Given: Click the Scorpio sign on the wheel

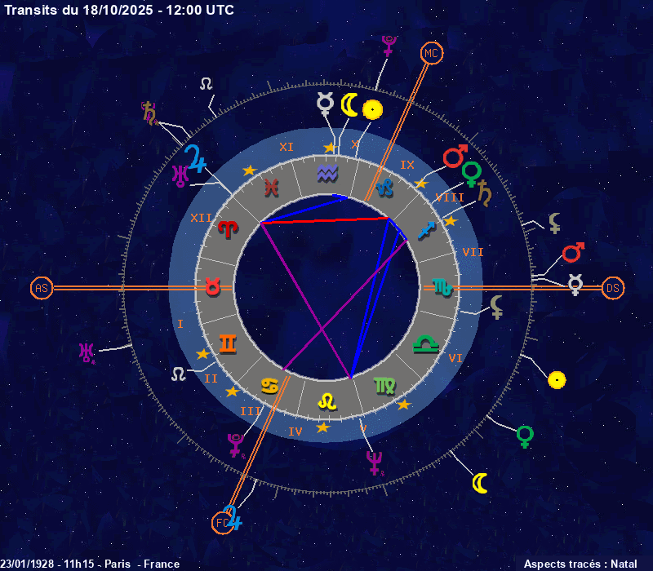Looking at the screenshot, I should pos(442,287).
